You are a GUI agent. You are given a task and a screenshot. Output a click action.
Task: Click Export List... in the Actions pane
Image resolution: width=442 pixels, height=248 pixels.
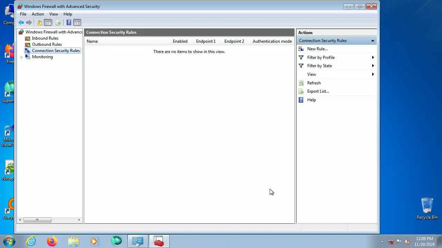[318, 91]
